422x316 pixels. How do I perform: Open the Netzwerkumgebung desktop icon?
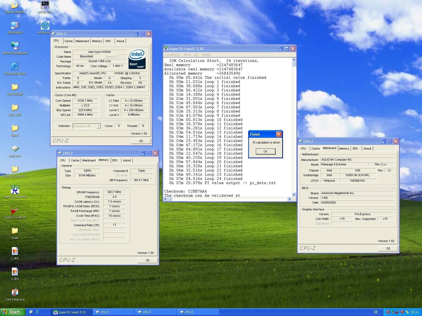[x=15, y=48]
